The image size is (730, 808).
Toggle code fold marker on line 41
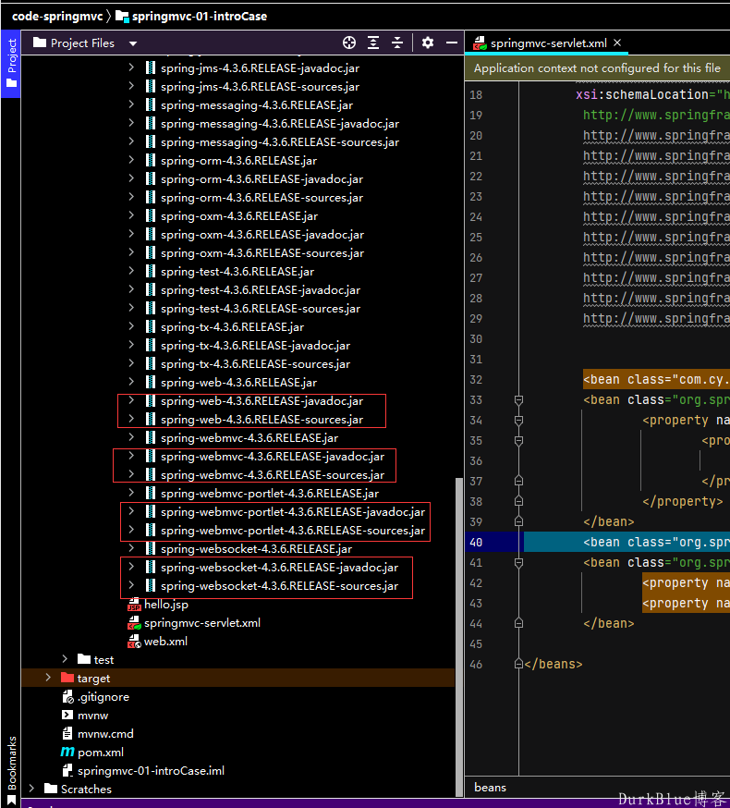pos(518,562)
